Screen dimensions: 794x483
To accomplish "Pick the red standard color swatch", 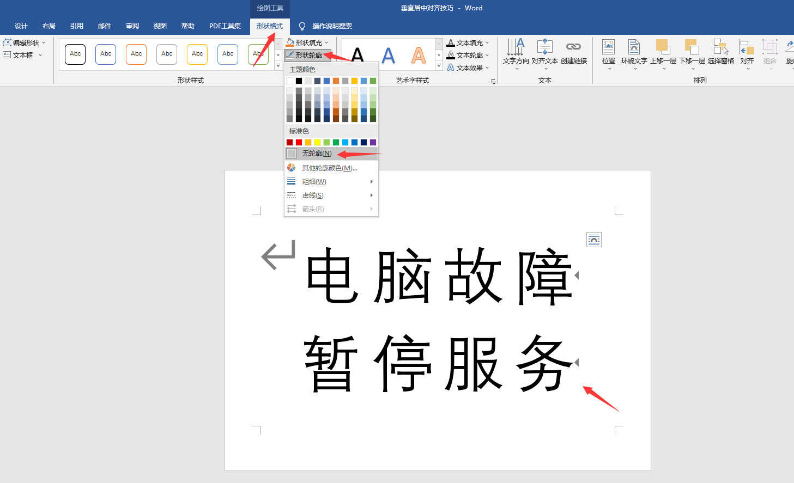I will (x=299, y=142).
